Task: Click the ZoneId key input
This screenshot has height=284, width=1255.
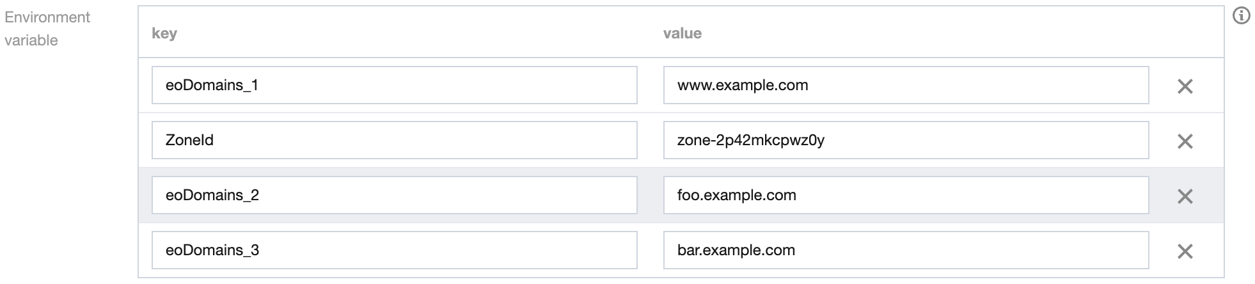Action: (394, 140)
